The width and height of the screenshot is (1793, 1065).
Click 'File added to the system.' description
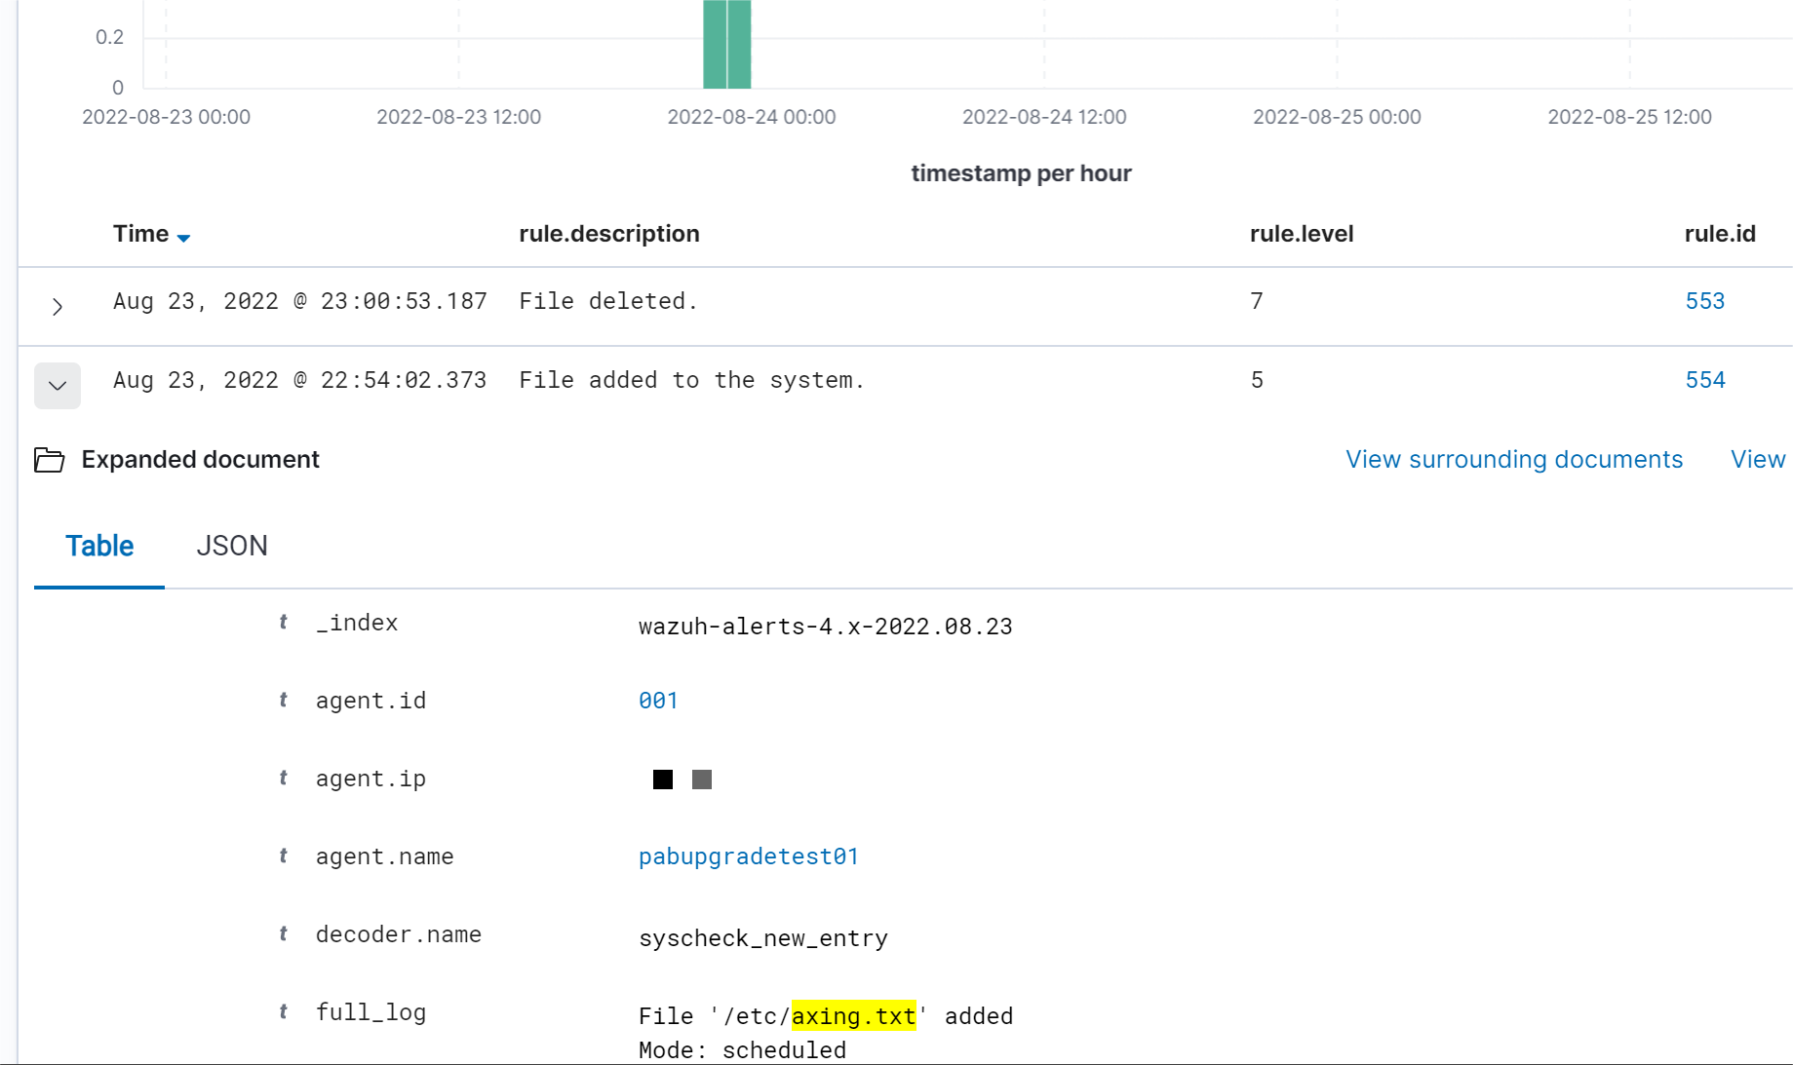(692, 380)
